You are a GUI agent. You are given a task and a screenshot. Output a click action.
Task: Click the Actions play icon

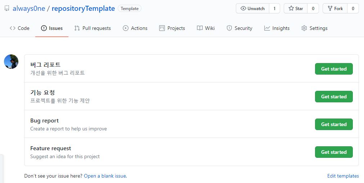[126, 28]
